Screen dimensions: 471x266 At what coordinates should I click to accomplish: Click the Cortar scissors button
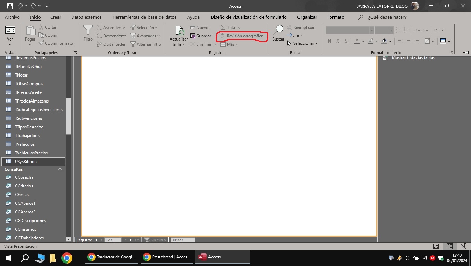point(48,27)
